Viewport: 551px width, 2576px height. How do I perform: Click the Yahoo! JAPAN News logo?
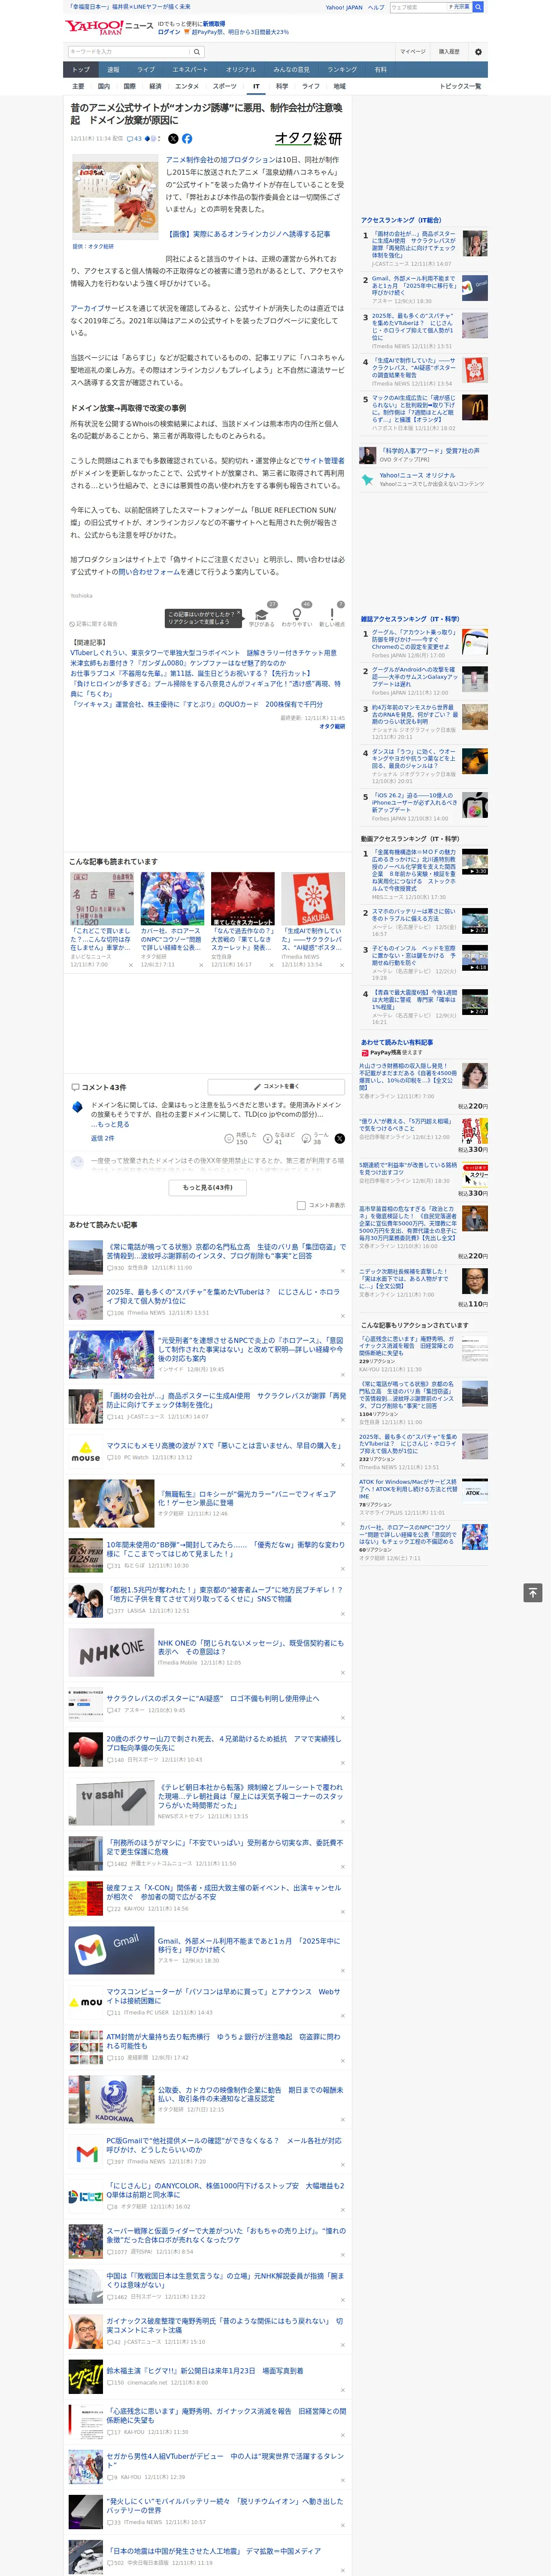tap(108, 27)
